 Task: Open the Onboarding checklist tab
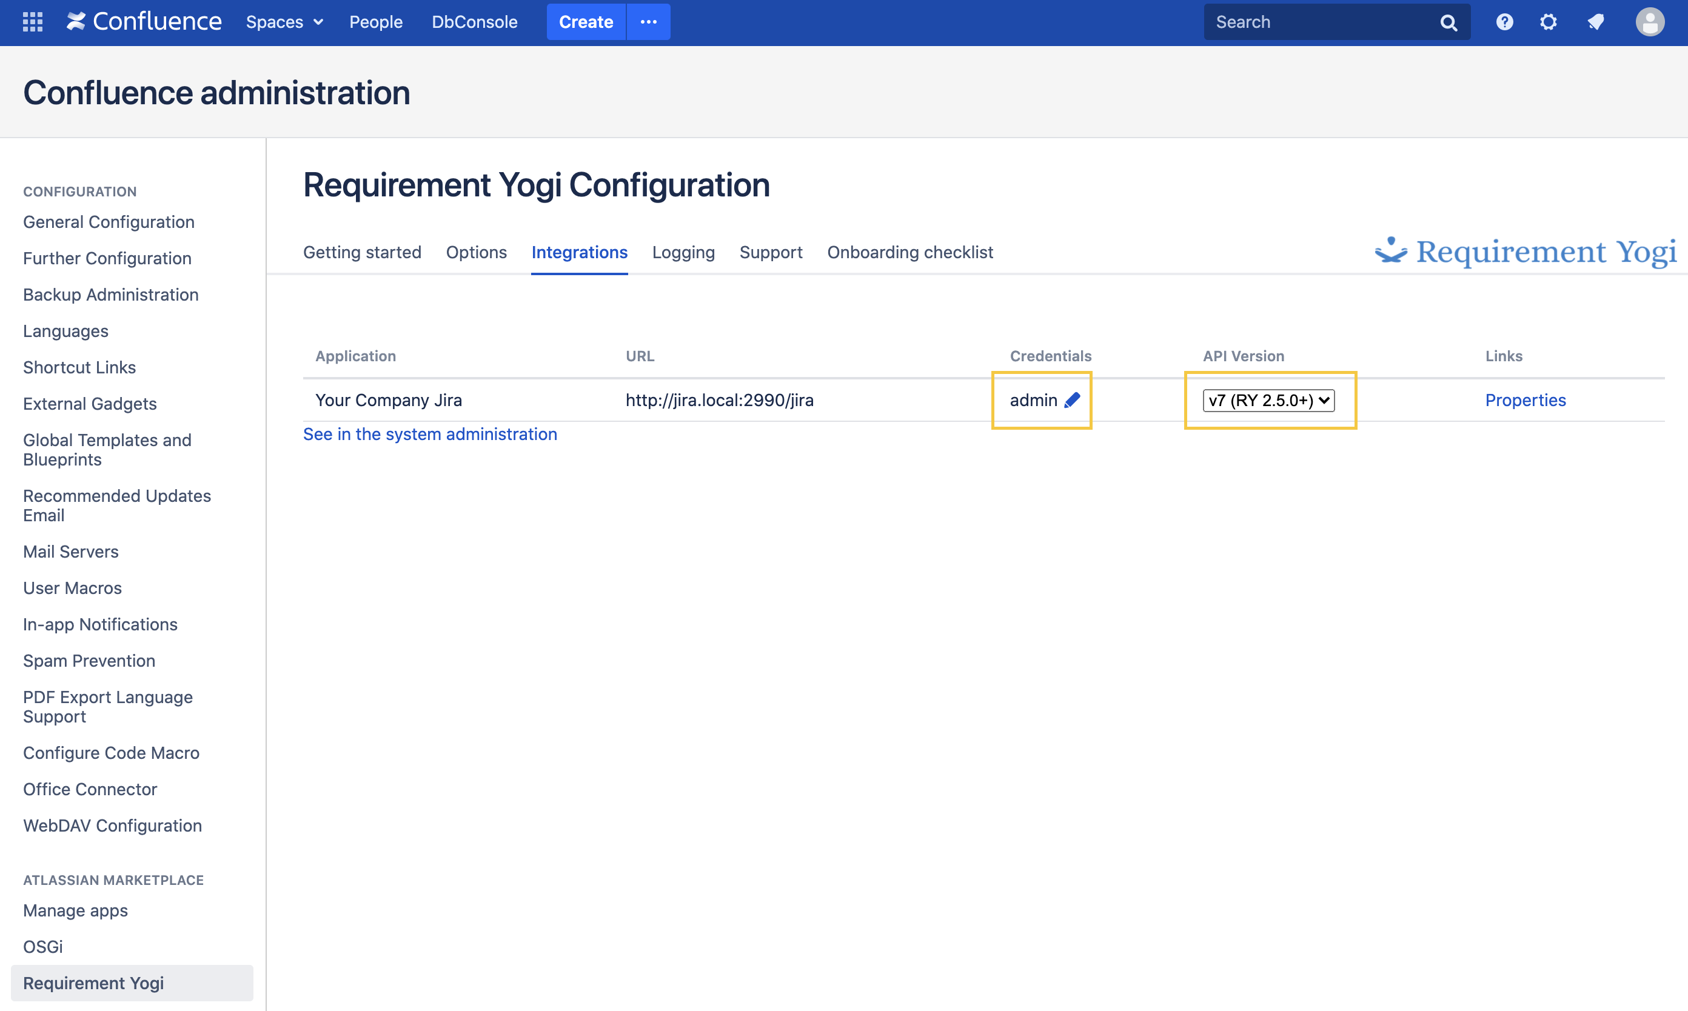(909, 252)
